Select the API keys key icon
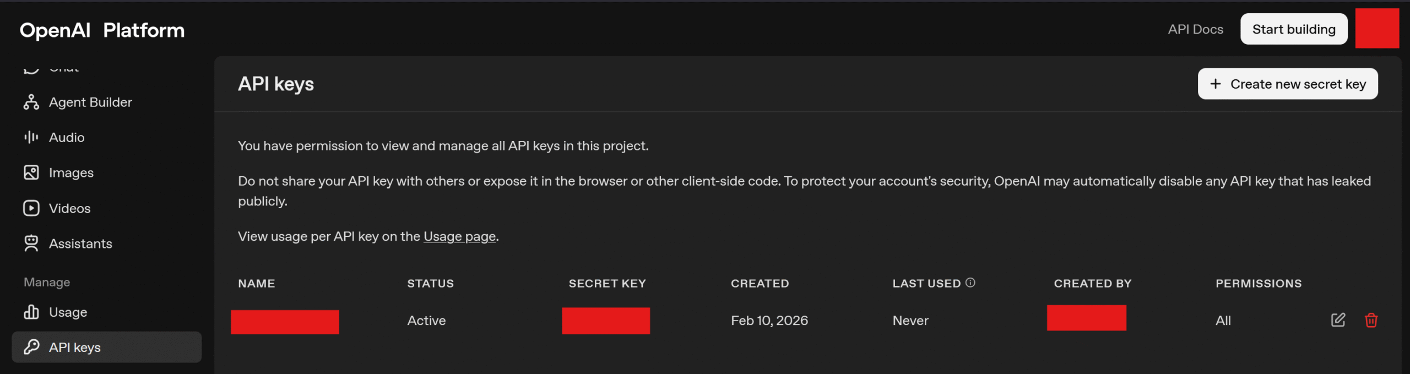The height and width of the screenshot is (374, 1410). [31, 347]
